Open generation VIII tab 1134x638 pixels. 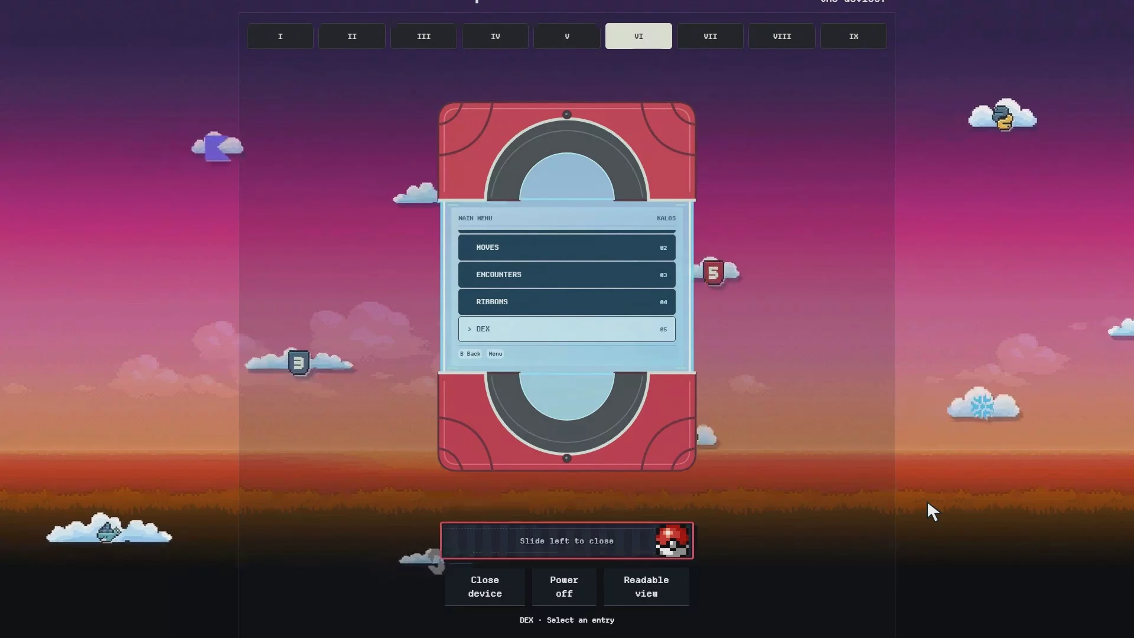click(x=782, y=36)
